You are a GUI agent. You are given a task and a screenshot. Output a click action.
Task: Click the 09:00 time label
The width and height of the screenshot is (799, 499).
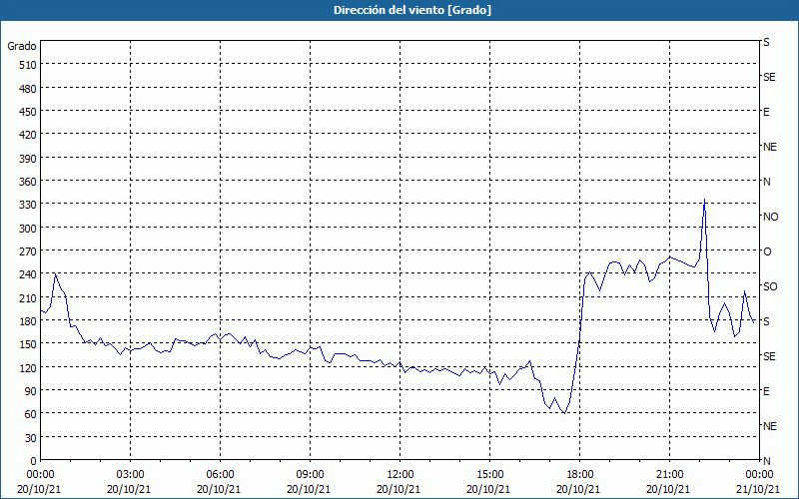(x=310, y=475)
